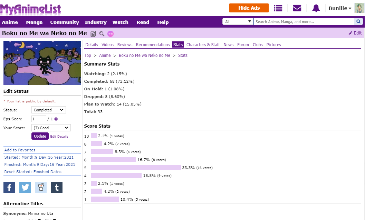Open messages envelope icon
The image size is (365, 220).
point(297,8)
